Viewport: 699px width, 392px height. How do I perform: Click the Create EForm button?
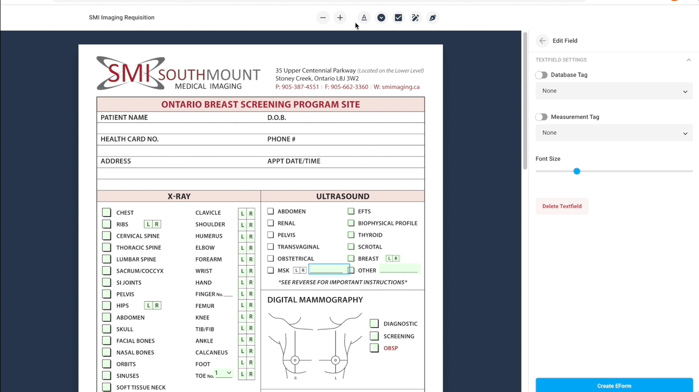click(x=614, y=385)
